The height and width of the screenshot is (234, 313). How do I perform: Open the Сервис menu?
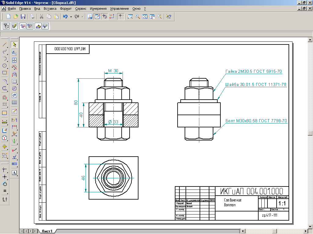tap(81, 9)
